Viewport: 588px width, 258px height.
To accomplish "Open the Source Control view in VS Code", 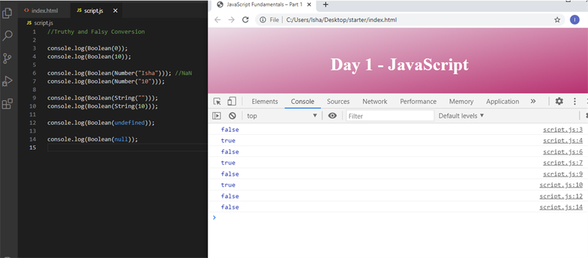I will [x=7, y=58].
